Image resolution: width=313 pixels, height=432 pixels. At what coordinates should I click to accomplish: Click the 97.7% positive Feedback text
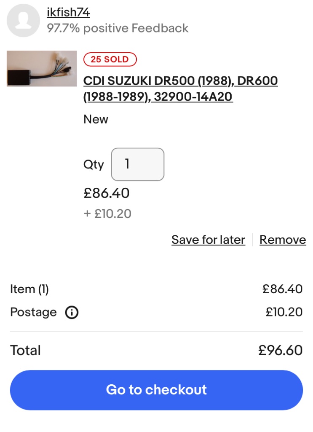click(118, 28)
